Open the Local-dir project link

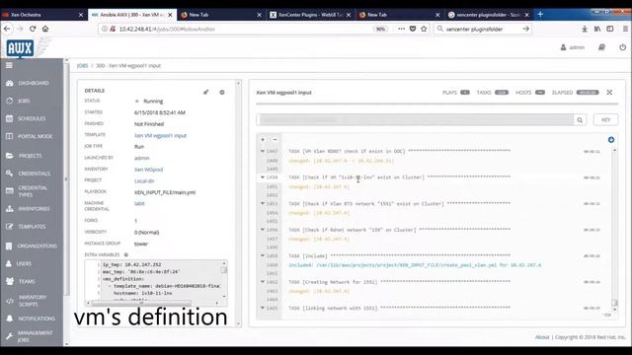click(x=144, y=181)
